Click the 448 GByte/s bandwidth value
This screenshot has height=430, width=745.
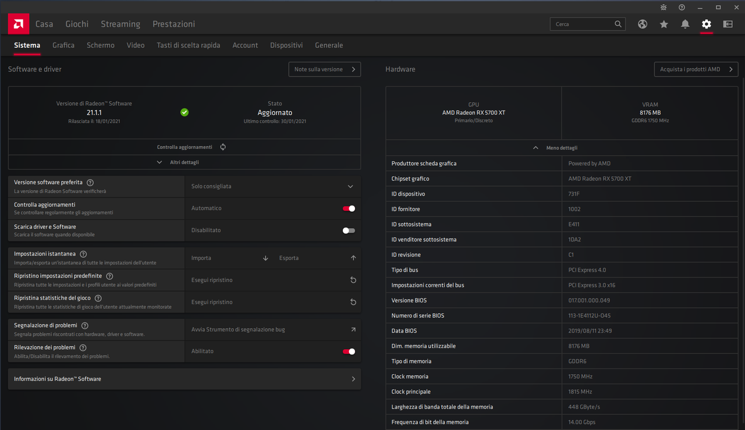pos(584,407)
